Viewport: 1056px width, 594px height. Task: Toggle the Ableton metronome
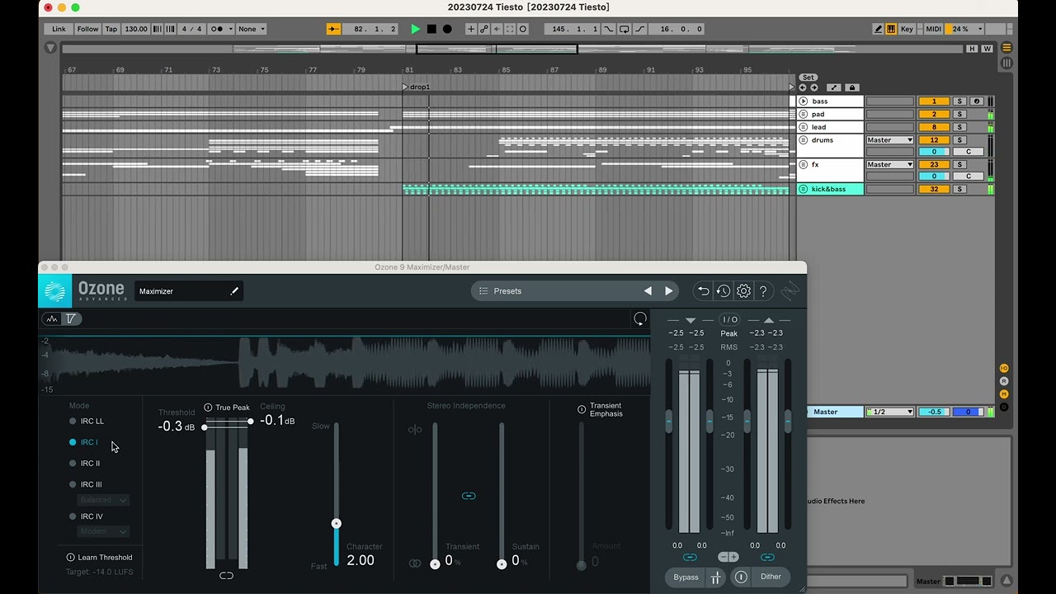coord(217,29)
